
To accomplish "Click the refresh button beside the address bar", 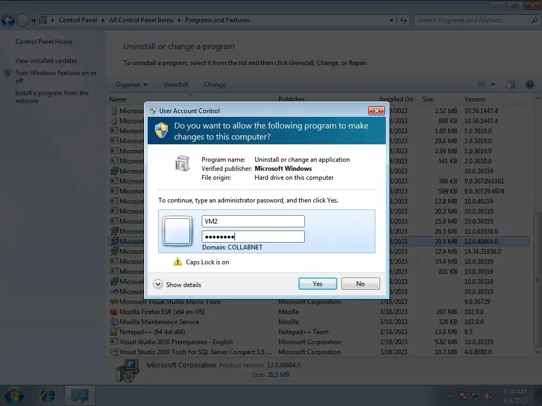I will (403, 21).
